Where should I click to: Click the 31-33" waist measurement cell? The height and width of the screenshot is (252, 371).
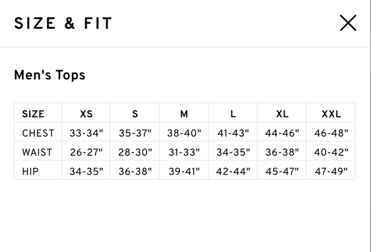pyautogui.click(x=184, y=152)
